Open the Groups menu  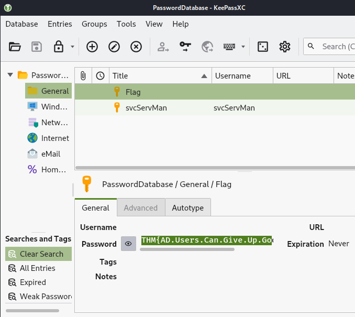[x=94, y=24]
